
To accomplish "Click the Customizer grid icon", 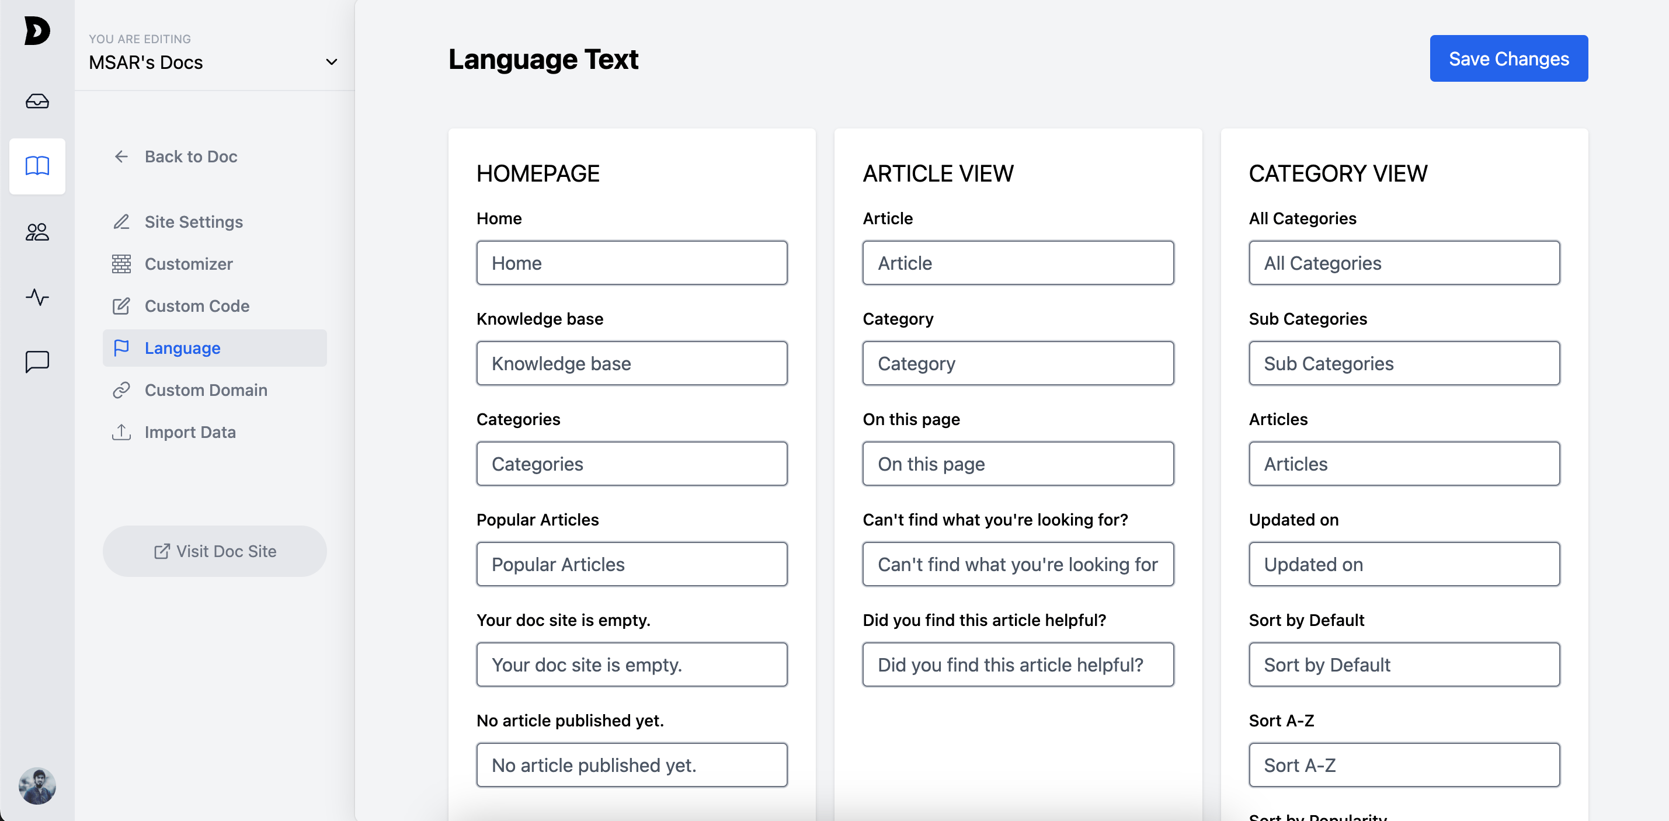I will click(x=121, y=264).
